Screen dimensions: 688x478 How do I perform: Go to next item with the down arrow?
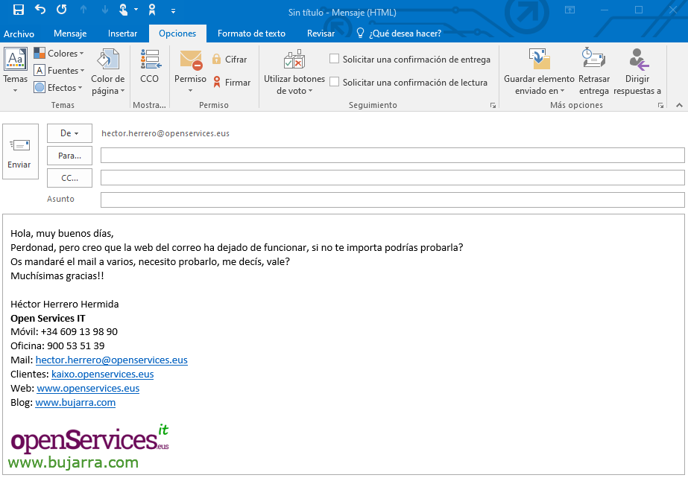tap(105, 10)
